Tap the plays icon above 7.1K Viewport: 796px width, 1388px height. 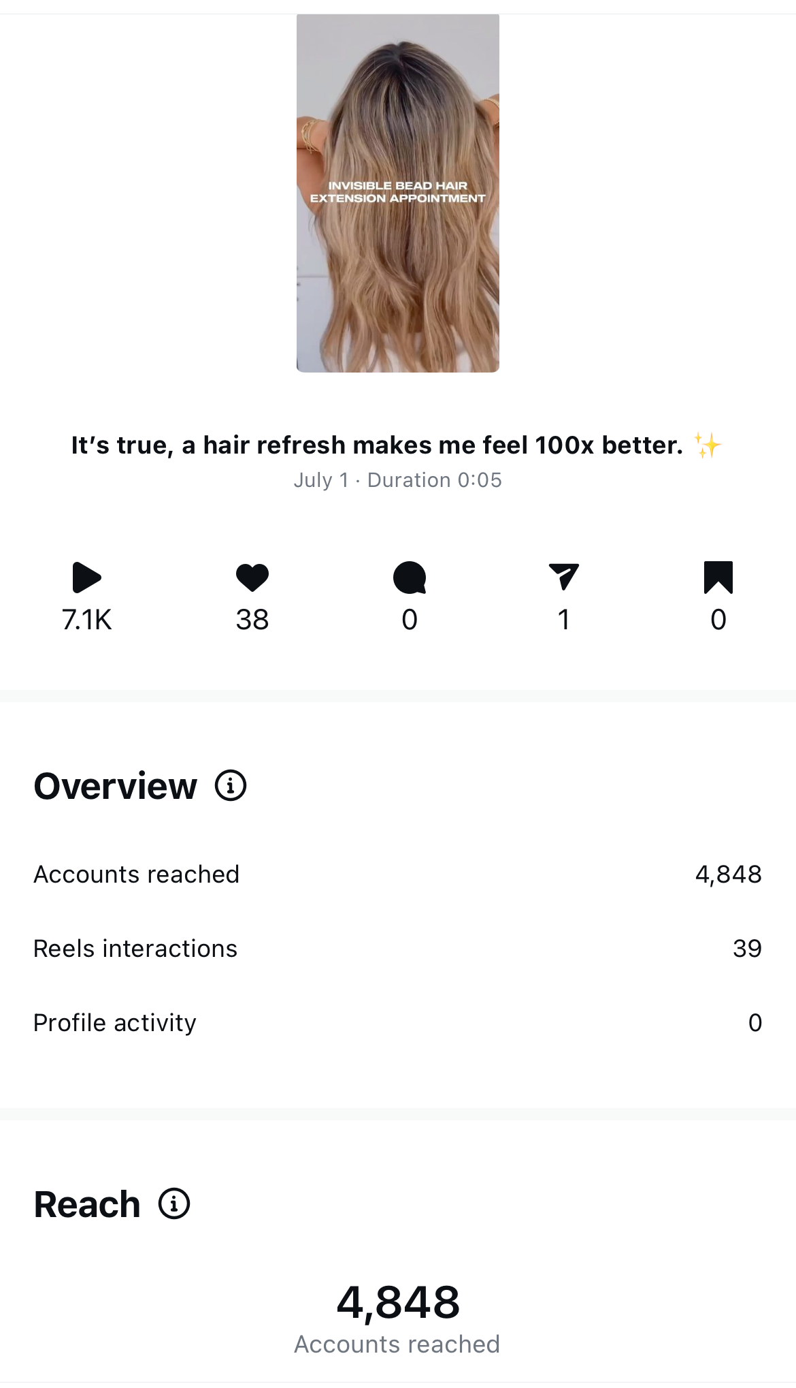click(86, 578)
